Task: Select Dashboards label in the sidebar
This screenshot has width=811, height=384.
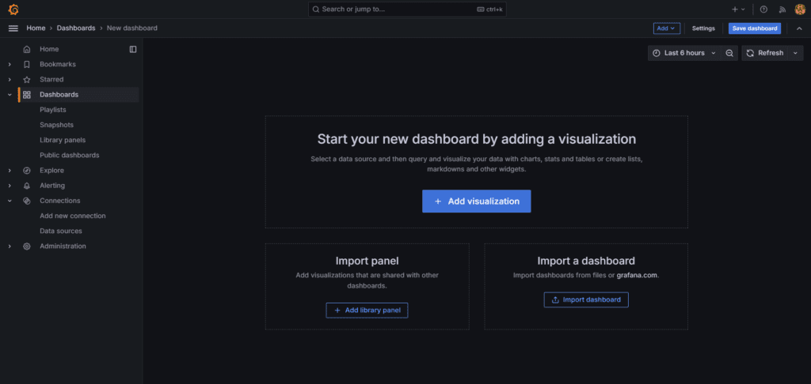Action: point(59,95)
